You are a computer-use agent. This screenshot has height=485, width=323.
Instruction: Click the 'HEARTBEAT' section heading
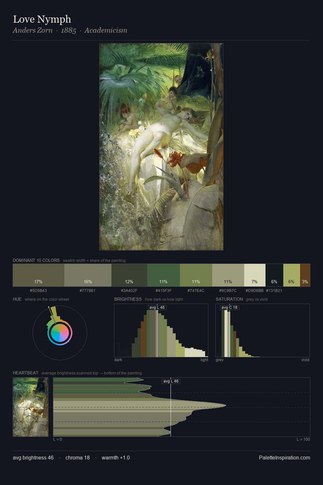(26, 373)
